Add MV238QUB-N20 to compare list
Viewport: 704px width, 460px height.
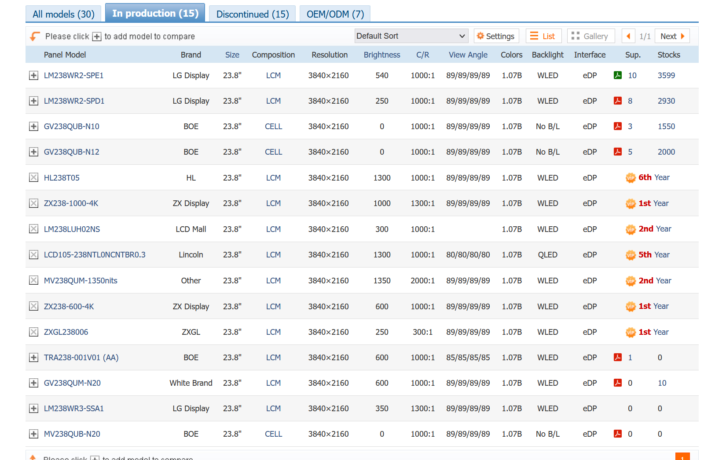pyautogui.click(x=33, y=434)
